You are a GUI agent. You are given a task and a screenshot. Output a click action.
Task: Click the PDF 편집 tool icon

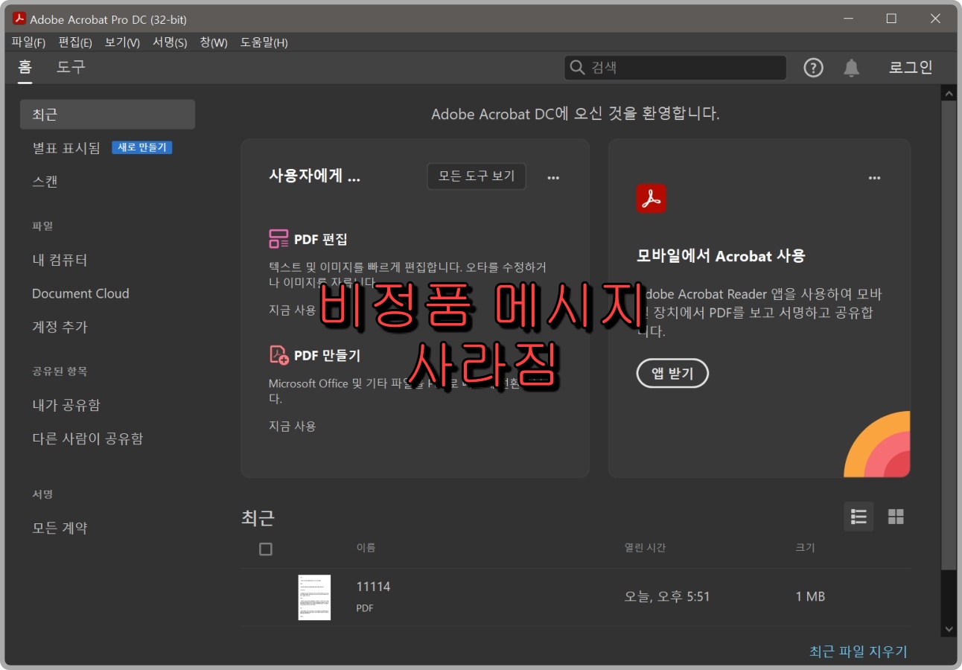tap(278, 239)
